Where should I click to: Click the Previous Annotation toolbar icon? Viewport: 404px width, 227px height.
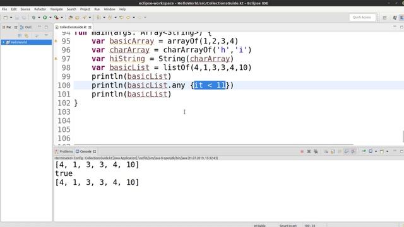point(110,18)
